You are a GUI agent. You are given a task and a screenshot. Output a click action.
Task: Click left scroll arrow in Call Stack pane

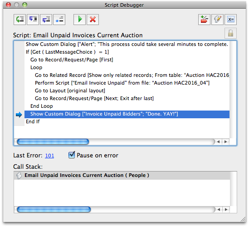pyautogui.click(x=219, y=209)
